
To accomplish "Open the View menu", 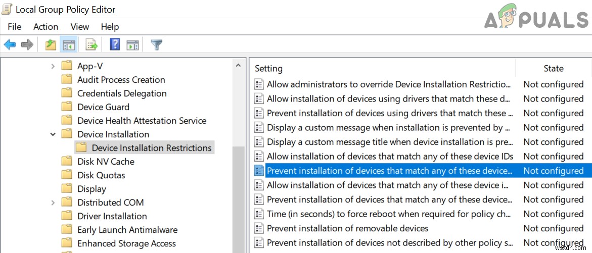I will pos(80,27).
